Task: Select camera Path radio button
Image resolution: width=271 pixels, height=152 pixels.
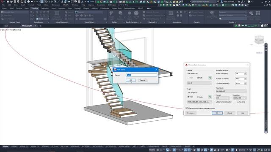Action: [198, 78]
